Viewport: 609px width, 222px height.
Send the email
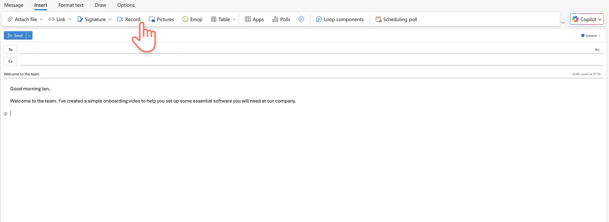point(15,35)
